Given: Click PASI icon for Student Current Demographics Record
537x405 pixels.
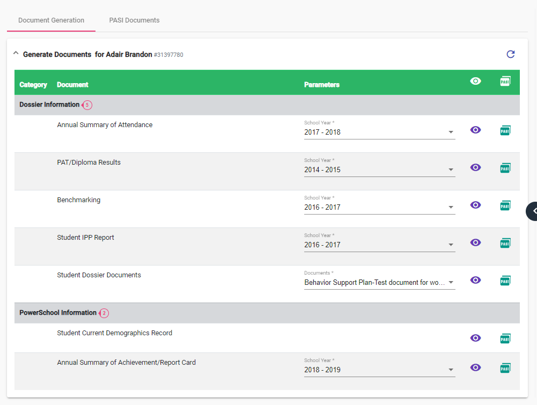Looking at the screenshot, I should coord(505,338).
